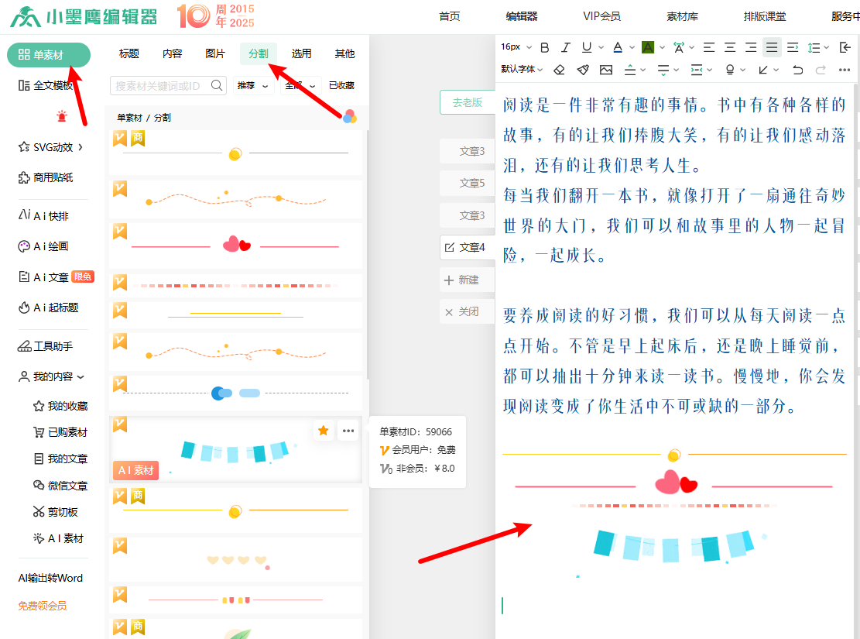Click the undo arrow icon
The image size is (860, 639).
799,70
